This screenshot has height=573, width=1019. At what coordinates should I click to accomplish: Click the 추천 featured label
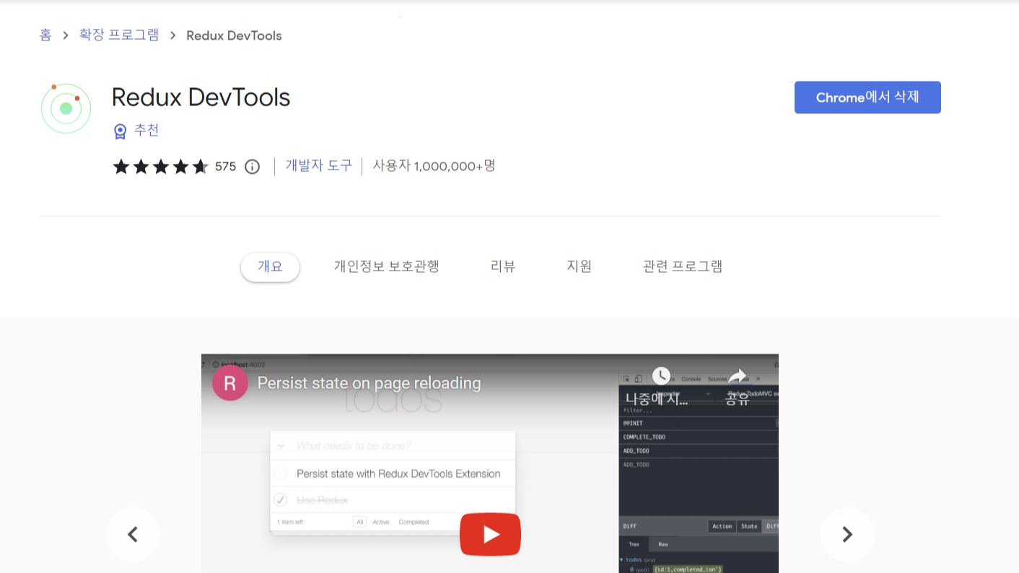click(x=146, y=130)
